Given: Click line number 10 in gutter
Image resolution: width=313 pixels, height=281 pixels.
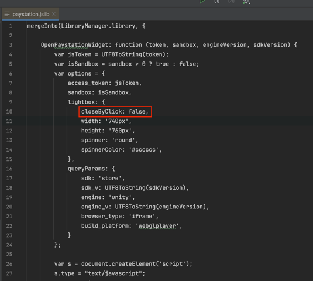Looking at the screenshot, I should (x=9, y=112).
